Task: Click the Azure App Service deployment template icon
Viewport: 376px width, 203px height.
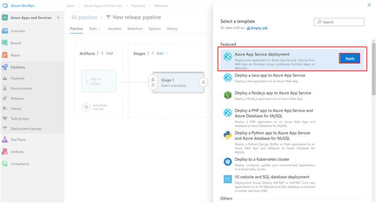Action: [228, 56]
